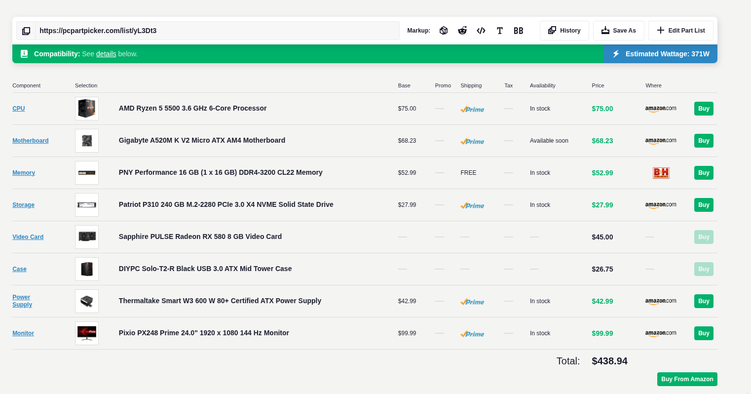Click the part list URL field
Viewport: 751px width, 394px height.
click(217, 31)
